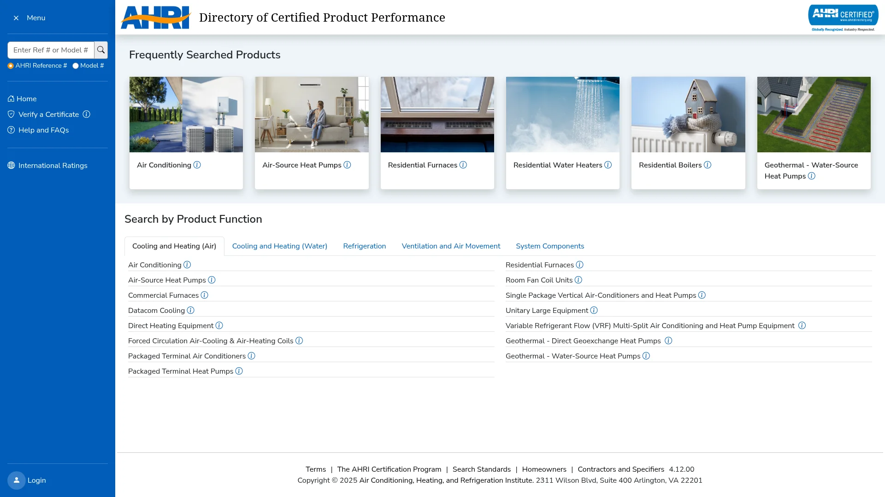
Task: Click info icon next to Packaged Terminal Air Conditioners
Action: (x=251, y=356)
